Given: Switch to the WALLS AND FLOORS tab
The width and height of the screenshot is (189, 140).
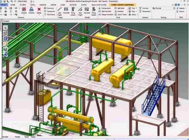Looking at the screenshot, I should [x=99, y=5].
